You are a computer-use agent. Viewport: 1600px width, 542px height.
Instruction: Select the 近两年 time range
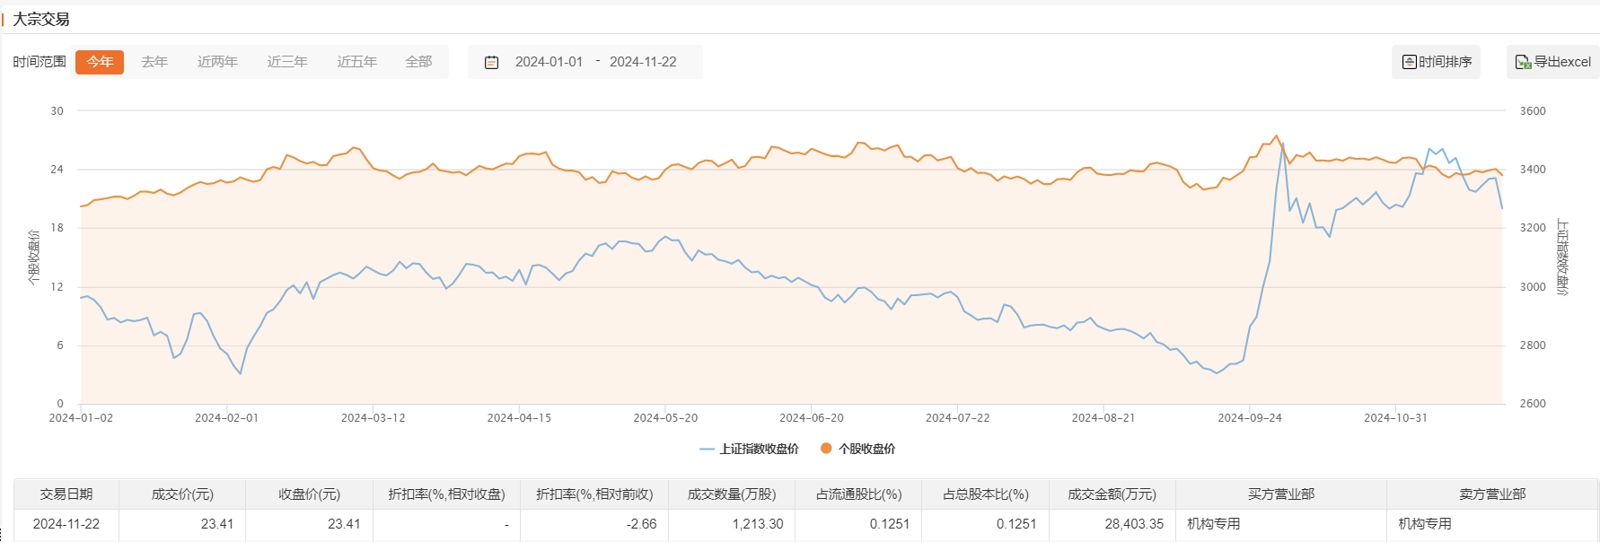pos(217,62)
